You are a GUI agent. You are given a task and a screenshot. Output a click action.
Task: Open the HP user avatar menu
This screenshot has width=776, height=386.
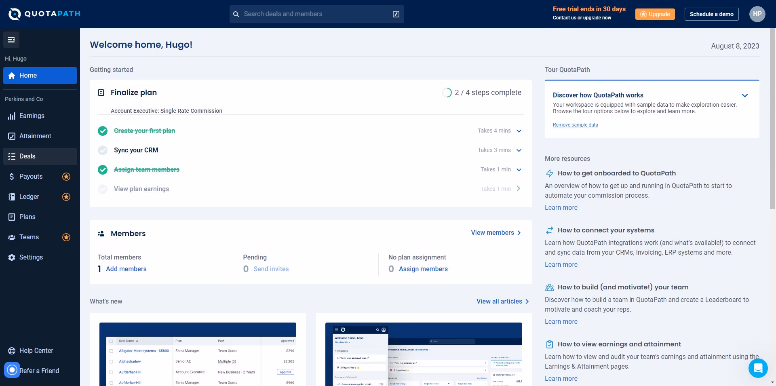pos(757,14)
